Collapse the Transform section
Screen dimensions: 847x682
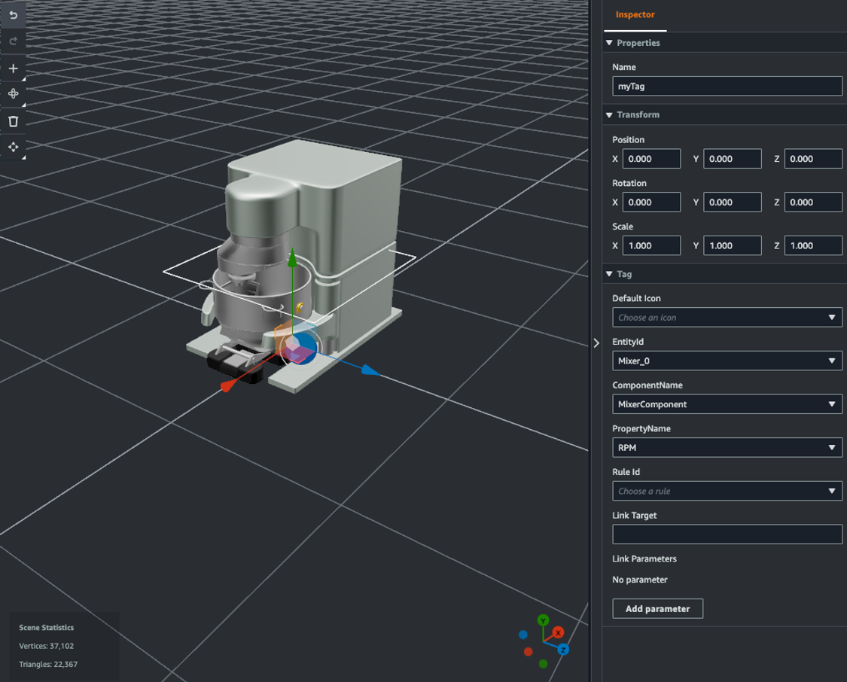tap(609, 114)
